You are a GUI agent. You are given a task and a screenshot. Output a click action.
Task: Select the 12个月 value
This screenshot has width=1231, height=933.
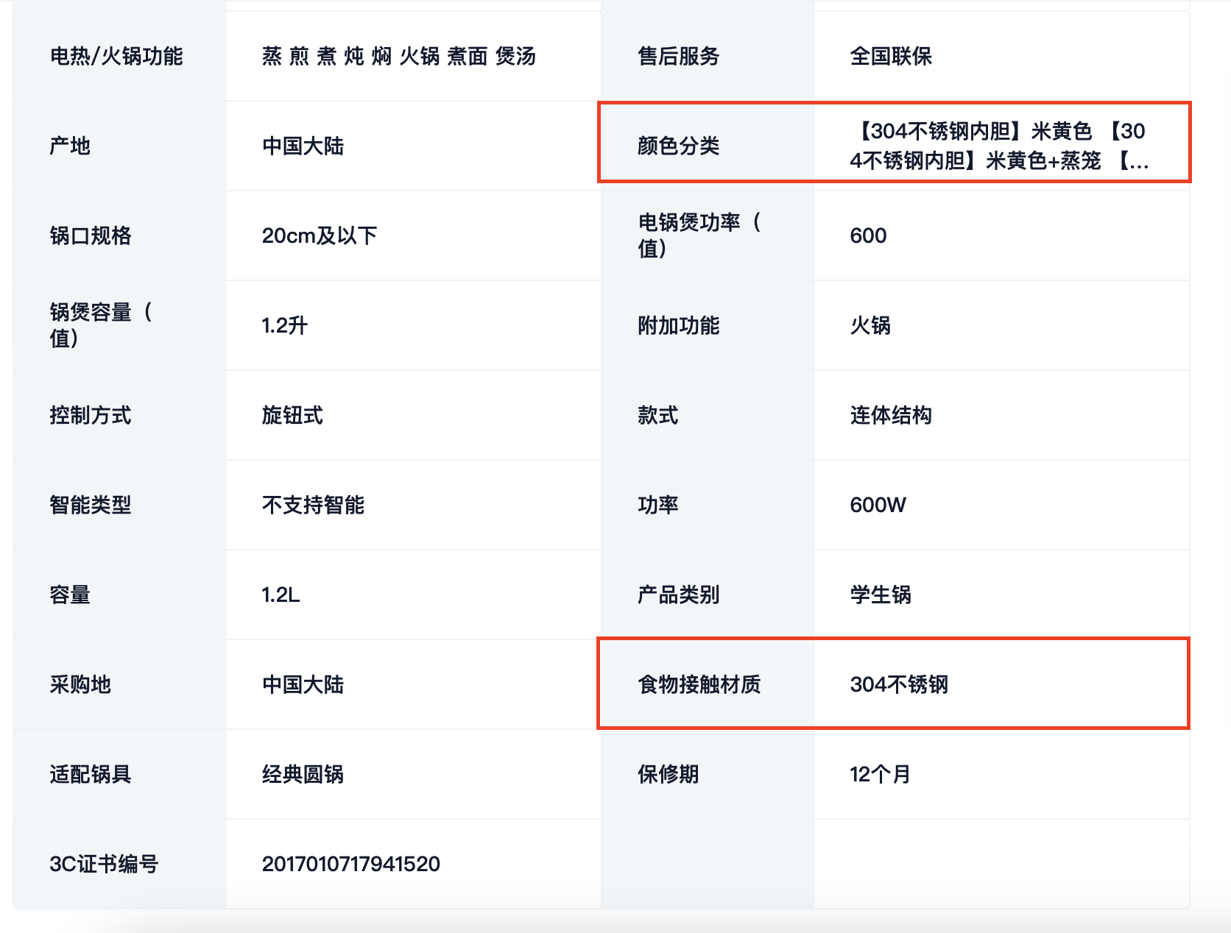[x=880, y=774]
